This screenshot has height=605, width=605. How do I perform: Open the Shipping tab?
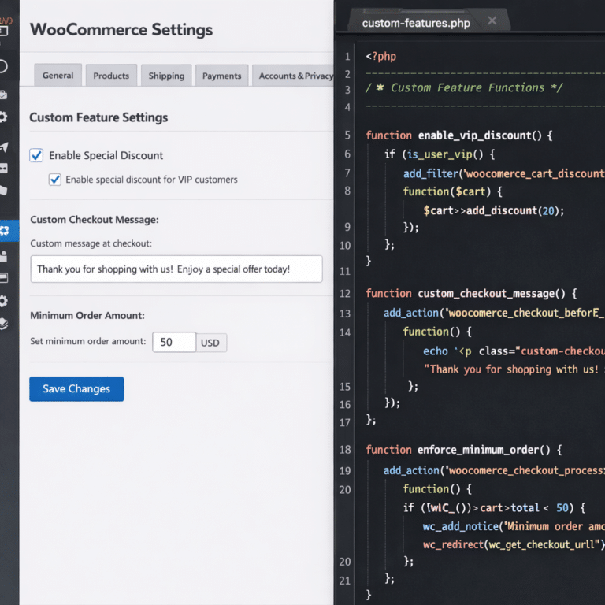point(166,76)
